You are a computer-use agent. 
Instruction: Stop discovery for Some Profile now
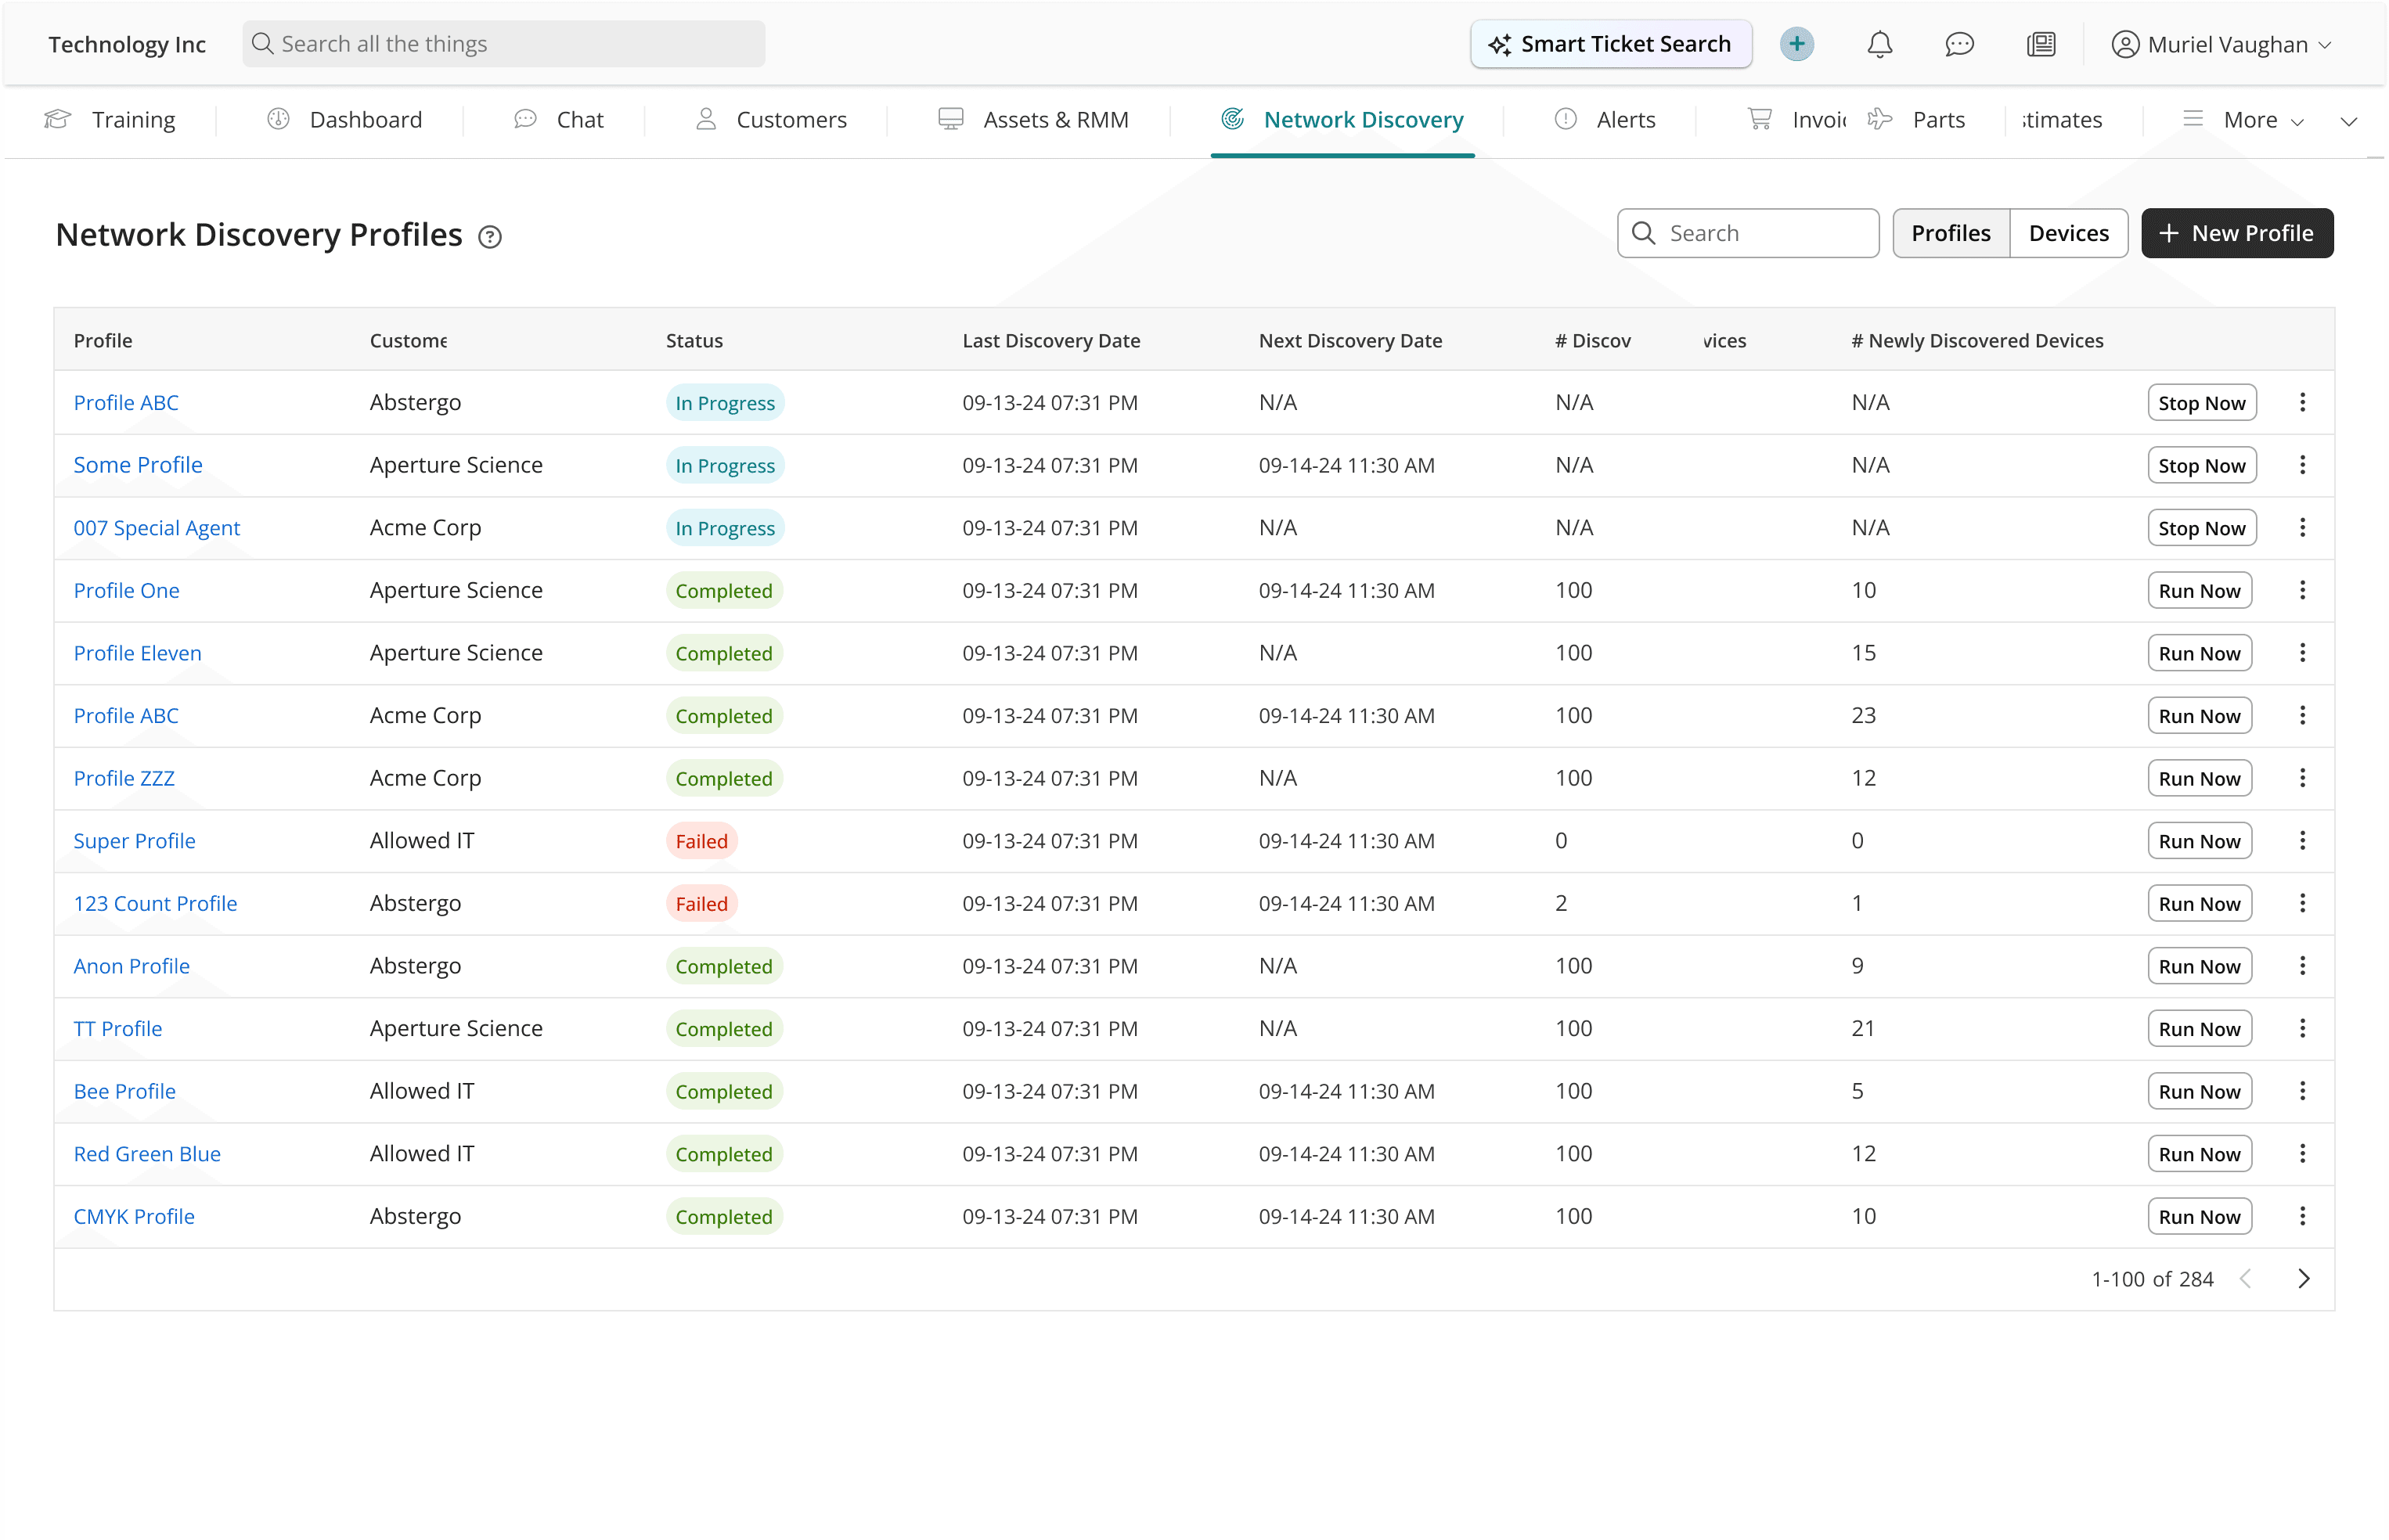(2201, 465)
